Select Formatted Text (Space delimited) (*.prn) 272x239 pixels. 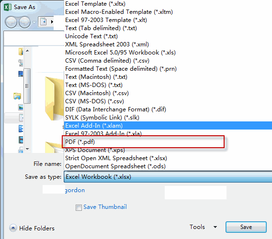168,69
